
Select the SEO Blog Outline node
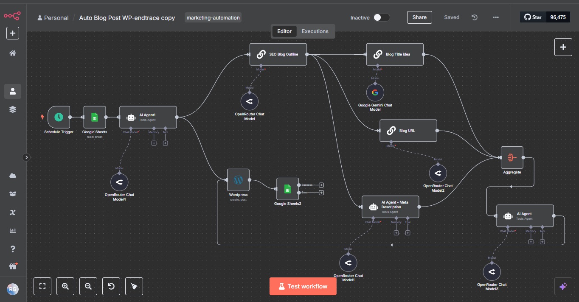(x=278, y=54)
